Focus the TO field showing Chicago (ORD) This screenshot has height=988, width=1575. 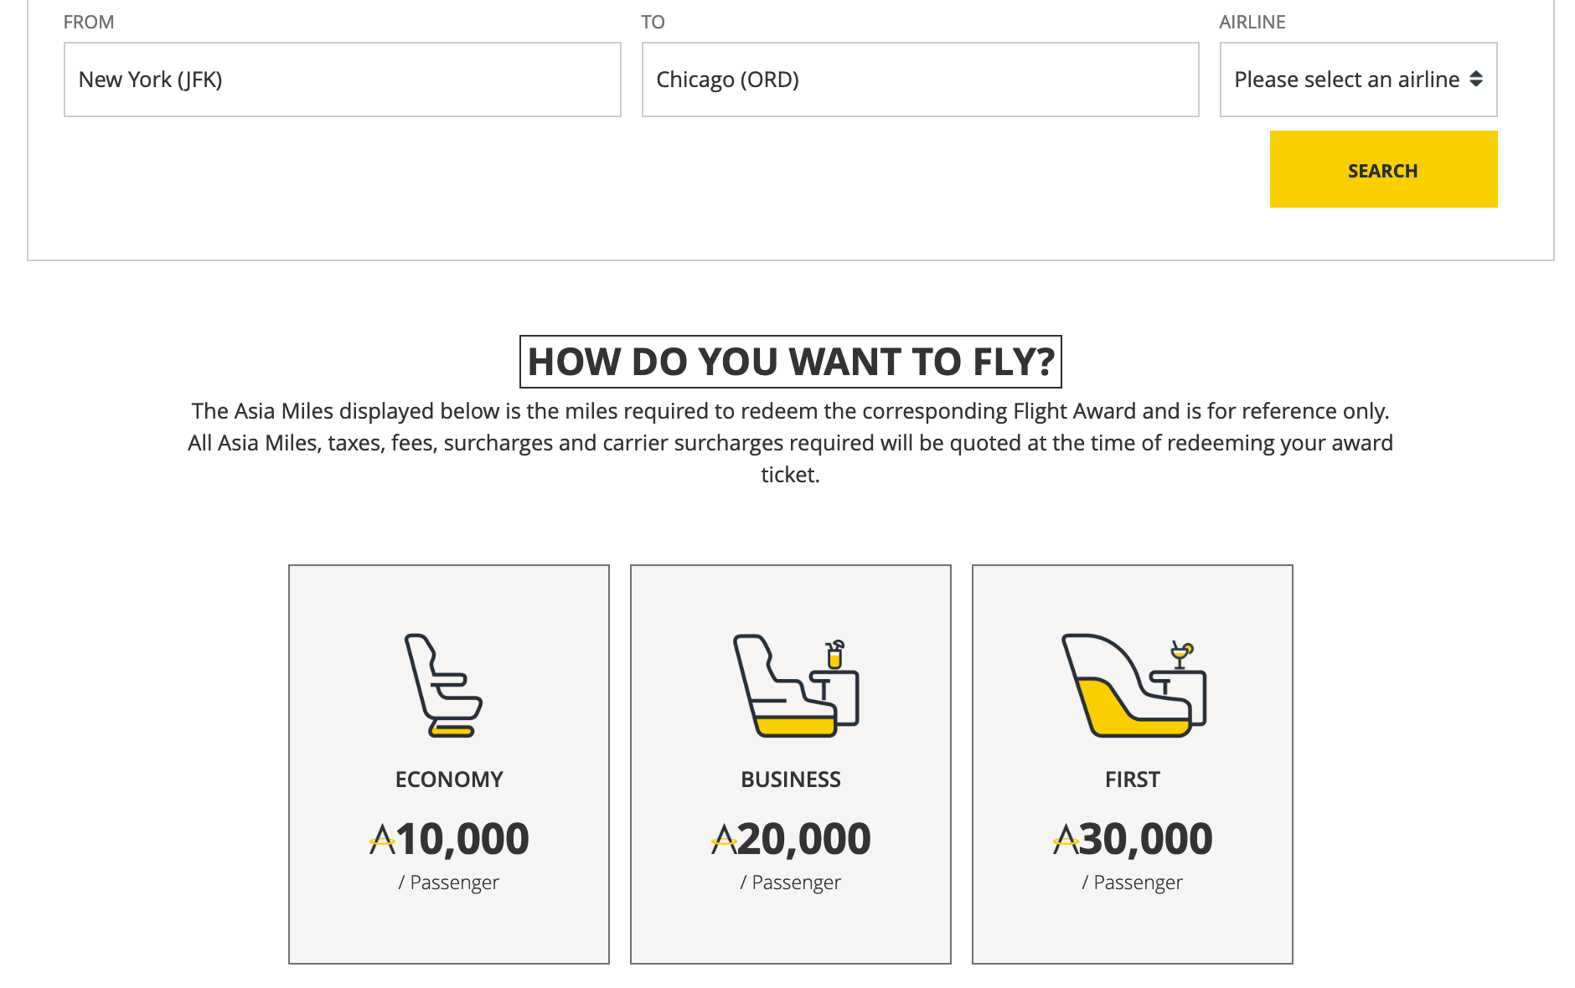click(x=920, y=80)
